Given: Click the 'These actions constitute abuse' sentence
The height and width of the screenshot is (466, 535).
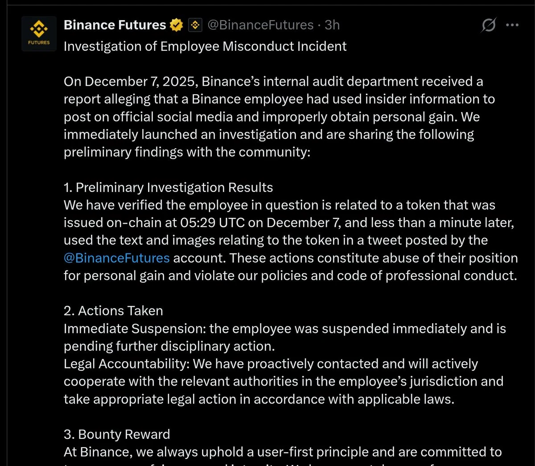Looking at the screenshot, I should pyautogui.click(x=291, y=267).
